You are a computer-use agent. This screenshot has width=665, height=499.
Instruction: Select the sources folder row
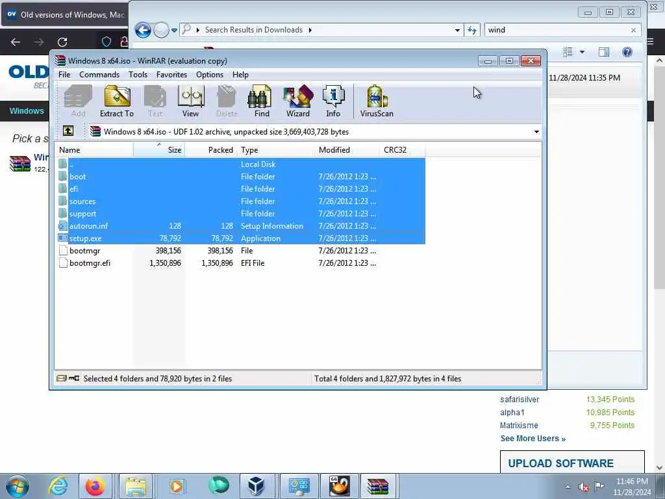point(241,201)
